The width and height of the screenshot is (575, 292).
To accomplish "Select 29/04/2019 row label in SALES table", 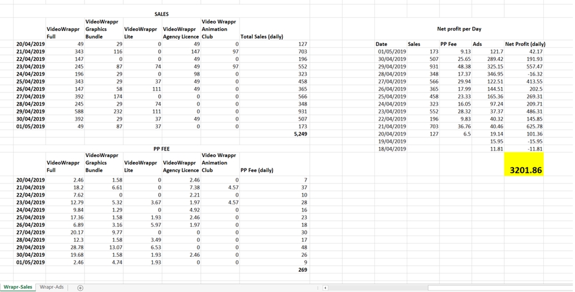I will point(30,112).
